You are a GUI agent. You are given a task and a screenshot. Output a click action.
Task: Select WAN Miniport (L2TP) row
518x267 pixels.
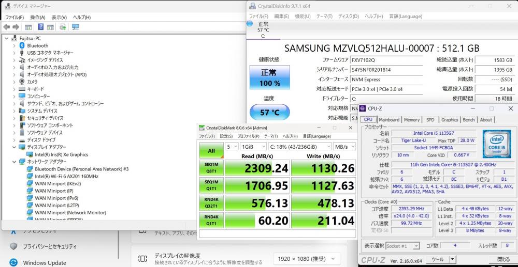[56, 205]
